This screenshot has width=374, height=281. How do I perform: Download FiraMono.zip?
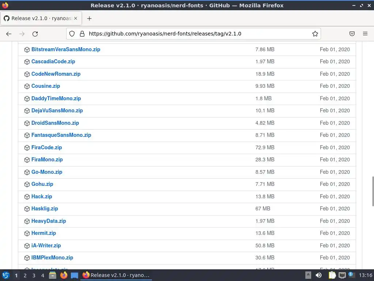point(47,160)
